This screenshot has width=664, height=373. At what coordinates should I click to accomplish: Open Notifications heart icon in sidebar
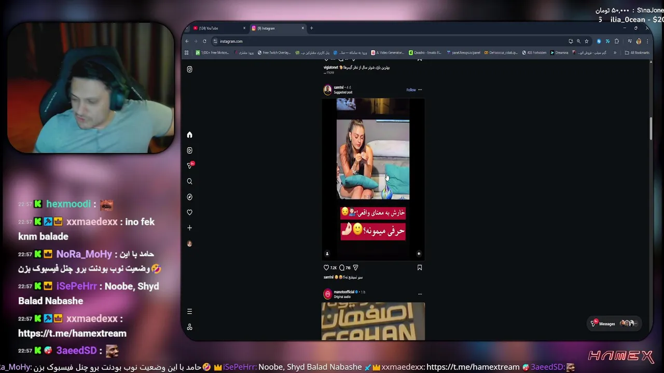[x=189, y=212]
